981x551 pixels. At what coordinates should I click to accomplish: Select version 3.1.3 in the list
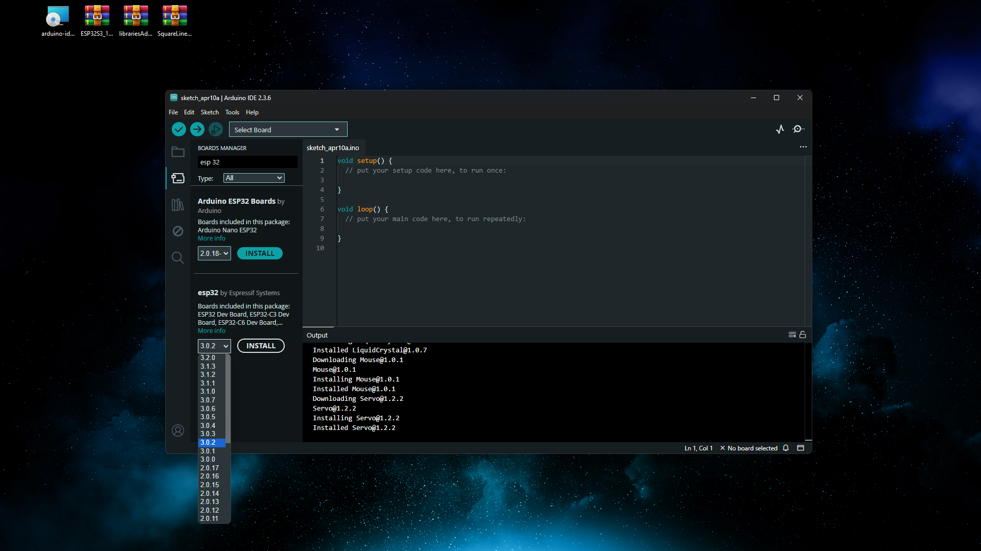point(212,366)
